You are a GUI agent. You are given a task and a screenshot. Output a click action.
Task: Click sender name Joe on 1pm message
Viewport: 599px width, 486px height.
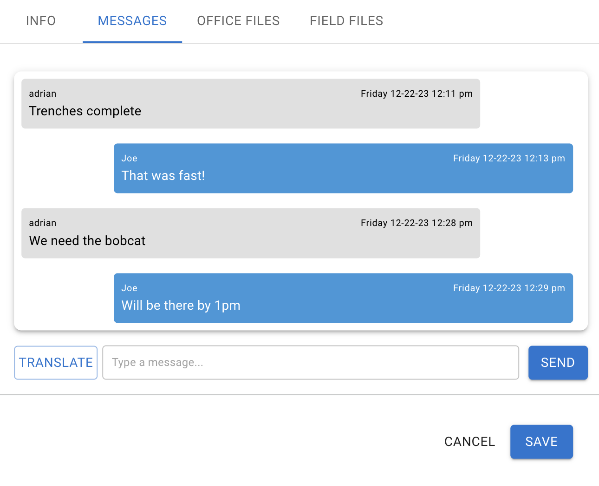tap(130, 288)
